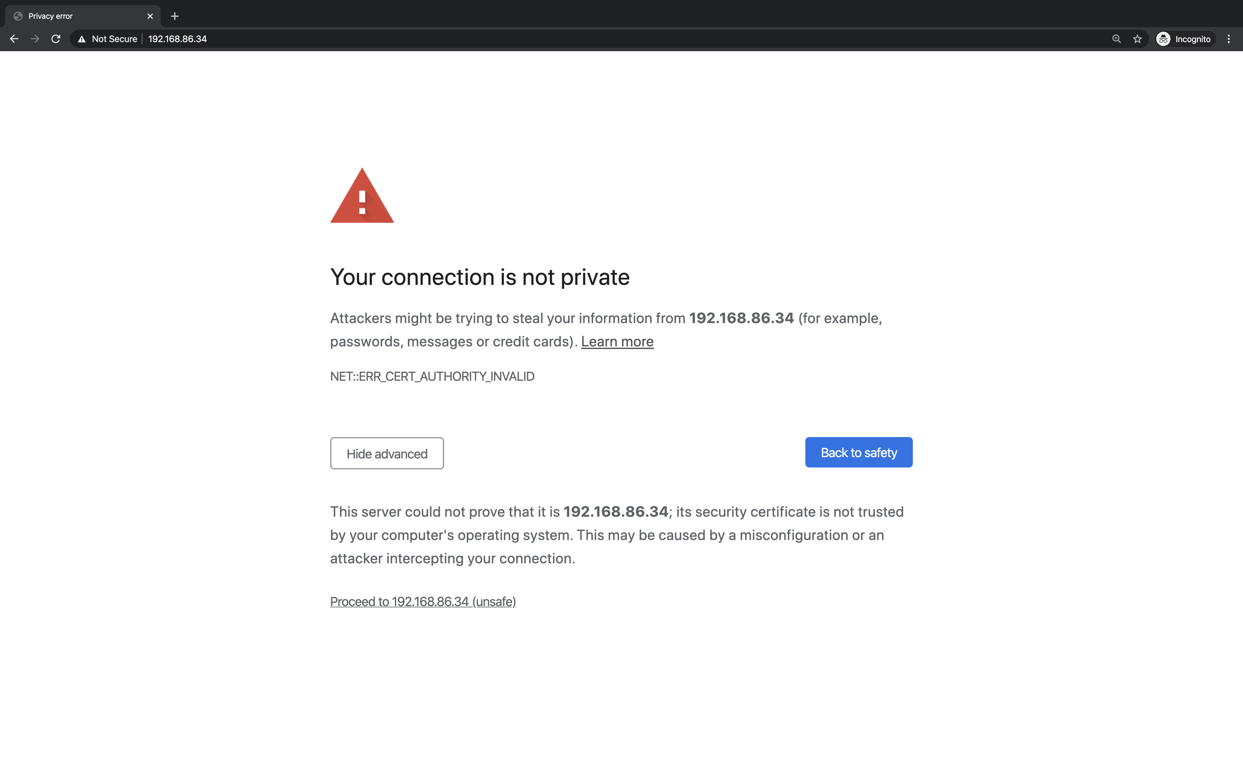Proceed to 192.168.86.34 (unsafe) link
The height and width of the screenshot is (777, 1243).
click(x=423, y=602)
